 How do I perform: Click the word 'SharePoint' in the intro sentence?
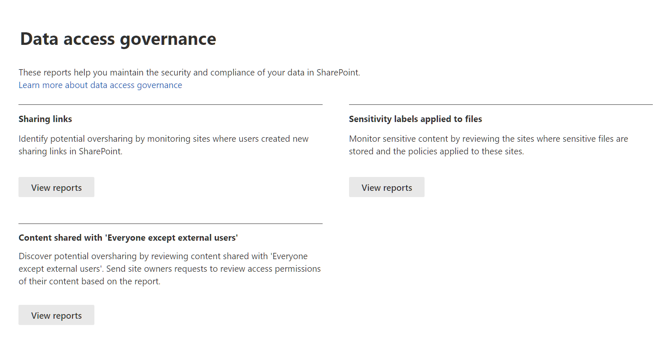(x=337, y=73)
